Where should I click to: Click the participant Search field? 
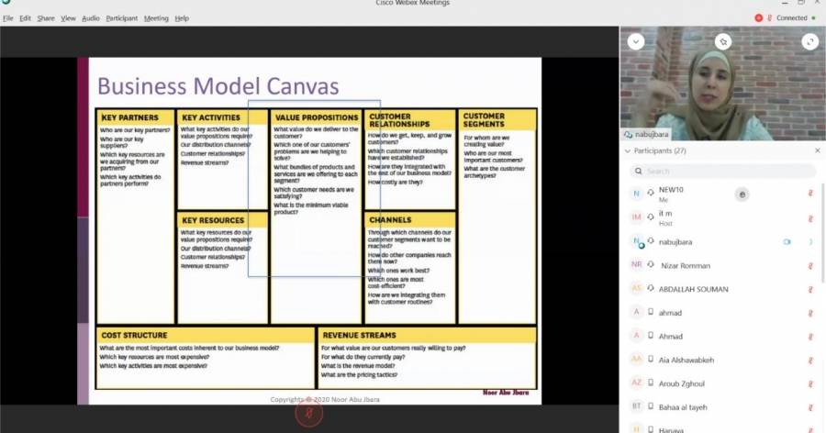[x=723, y=172]
